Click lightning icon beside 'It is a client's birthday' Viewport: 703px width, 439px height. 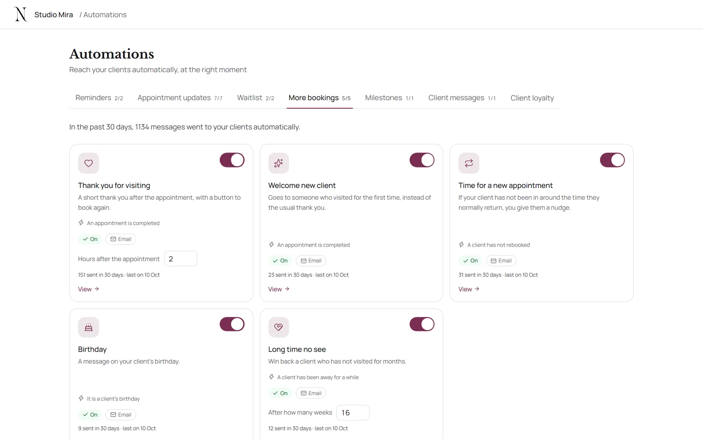[81, 398]
